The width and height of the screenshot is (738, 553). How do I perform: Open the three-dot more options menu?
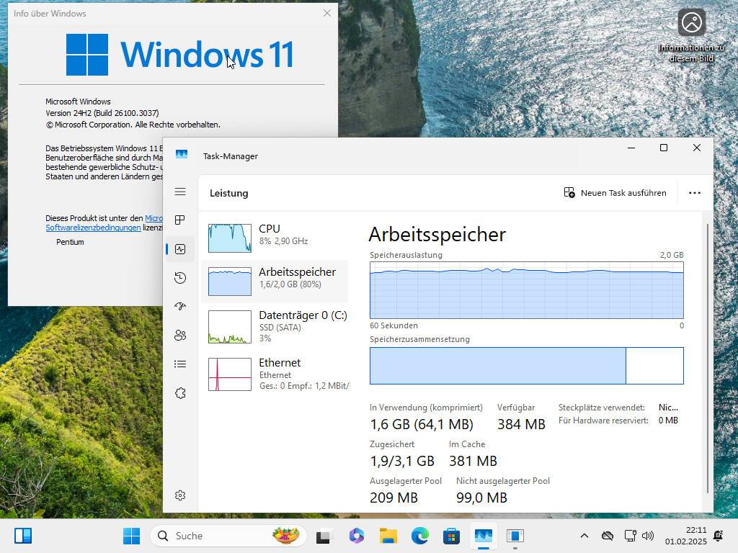point(694,193)
